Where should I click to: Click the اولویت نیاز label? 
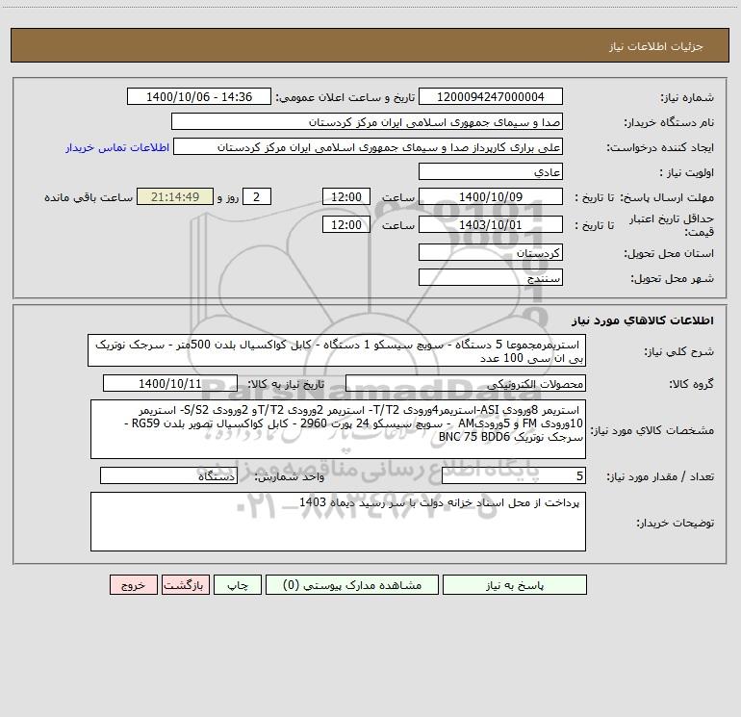click(687, 172)
